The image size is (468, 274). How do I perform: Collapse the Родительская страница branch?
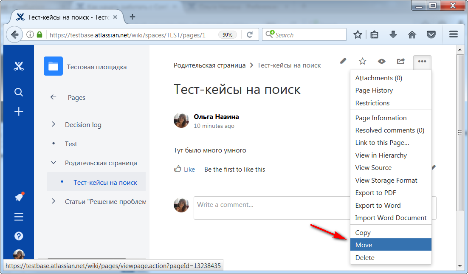coord(54,163)
